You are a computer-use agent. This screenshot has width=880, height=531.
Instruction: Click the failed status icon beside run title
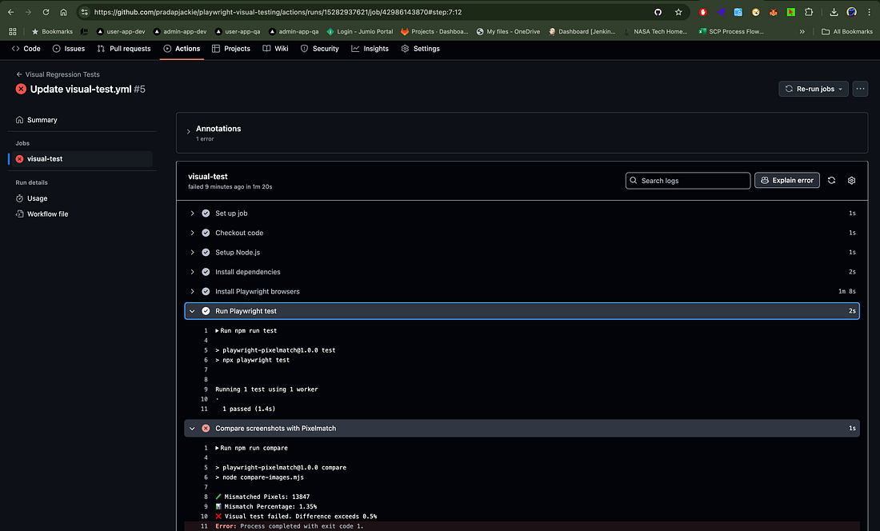click(x=21, y=89)
